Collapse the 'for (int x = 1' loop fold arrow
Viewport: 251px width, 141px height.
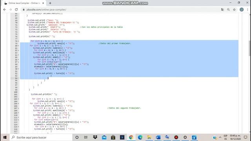coord(18,99)
